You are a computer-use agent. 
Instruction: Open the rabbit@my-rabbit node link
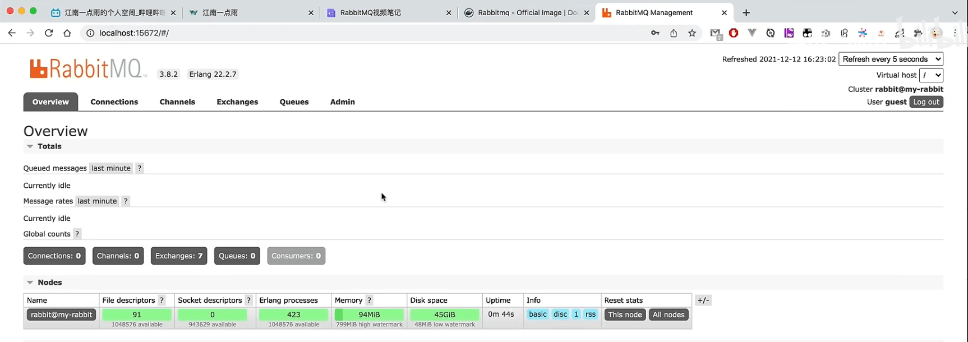pyautogui.click(x=61, y=315)
